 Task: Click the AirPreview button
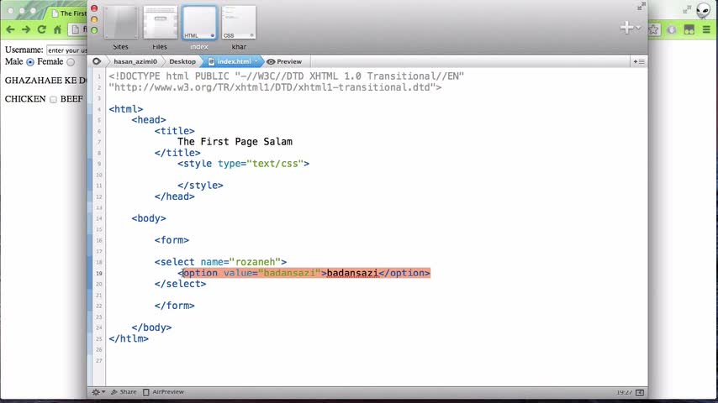(163, 392)
